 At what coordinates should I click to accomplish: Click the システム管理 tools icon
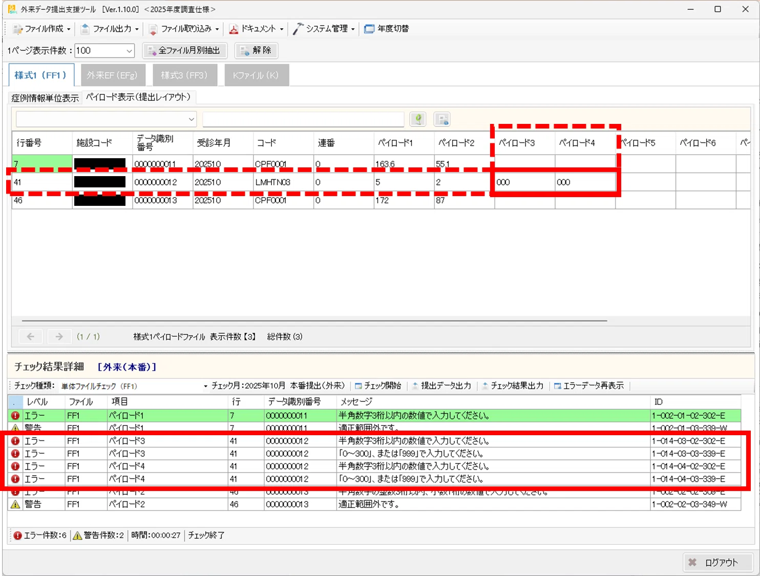(298, 29)
